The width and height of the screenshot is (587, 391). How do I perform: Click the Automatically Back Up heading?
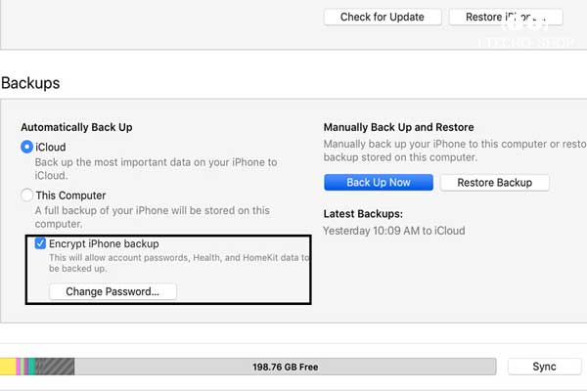(76, 127)
